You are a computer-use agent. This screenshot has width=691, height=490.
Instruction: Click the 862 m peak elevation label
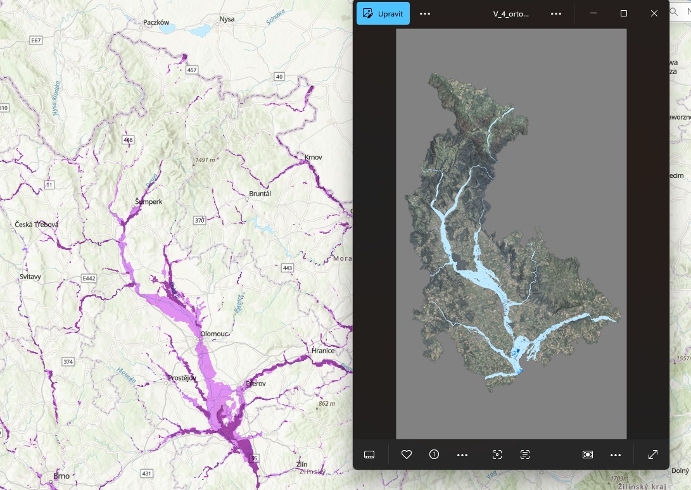tap(327, 403)
